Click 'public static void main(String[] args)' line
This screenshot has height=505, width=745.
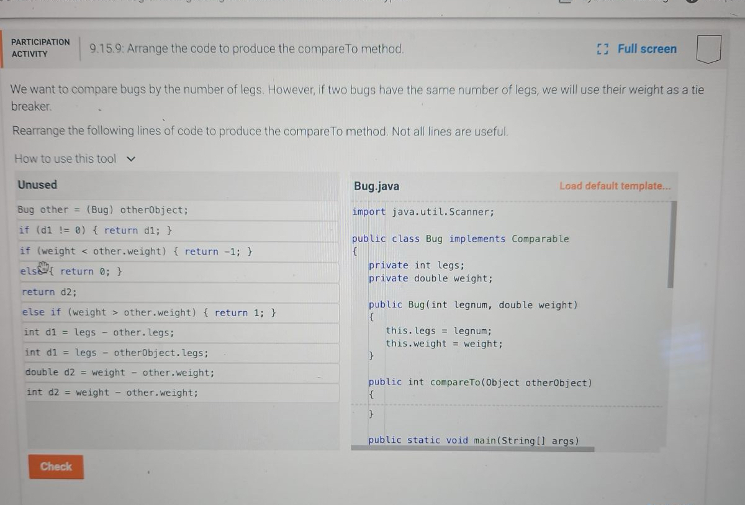tap(474, 440)
